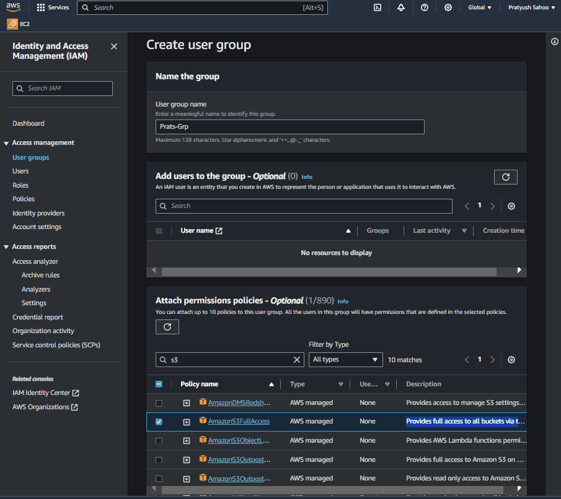561x499 pixels.
Task: Expand the AmazonS3FullAccess policy details
Action: coord(187,422)
